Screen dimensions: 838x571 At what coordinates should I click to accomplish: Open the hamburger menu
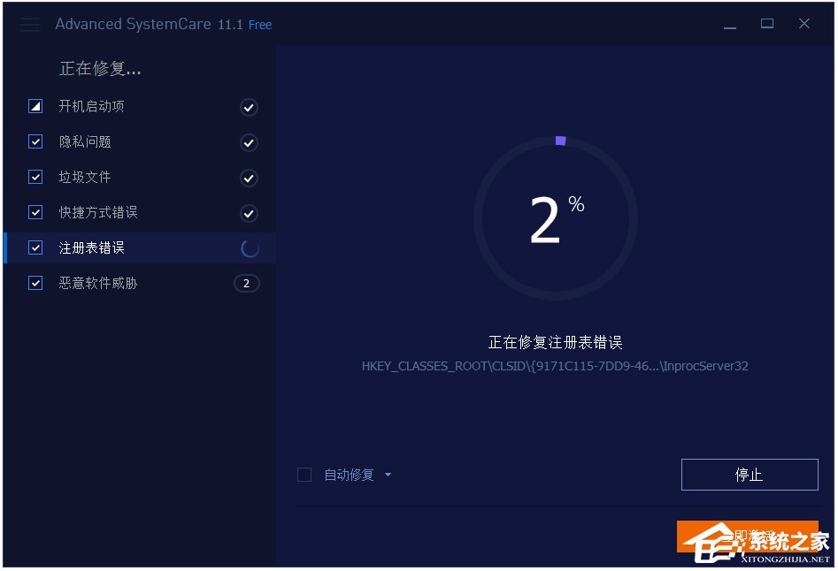tap(29, 24)
